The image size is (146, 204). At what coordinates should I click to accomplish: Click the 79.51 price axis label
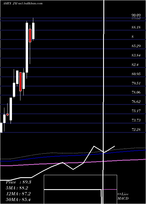(x=136, y=83)
